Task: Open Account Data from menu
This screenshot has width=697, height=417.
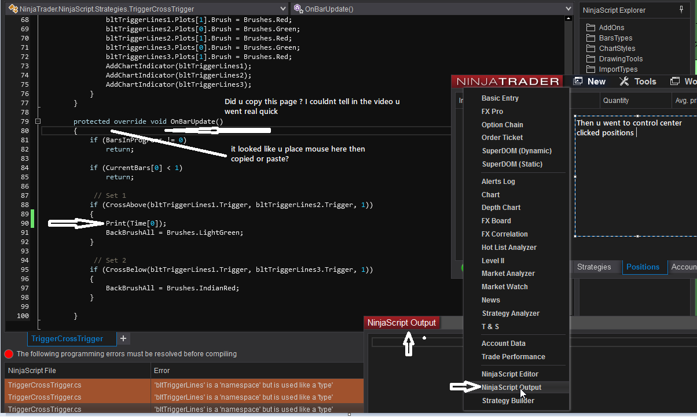Action: point(504,344)
